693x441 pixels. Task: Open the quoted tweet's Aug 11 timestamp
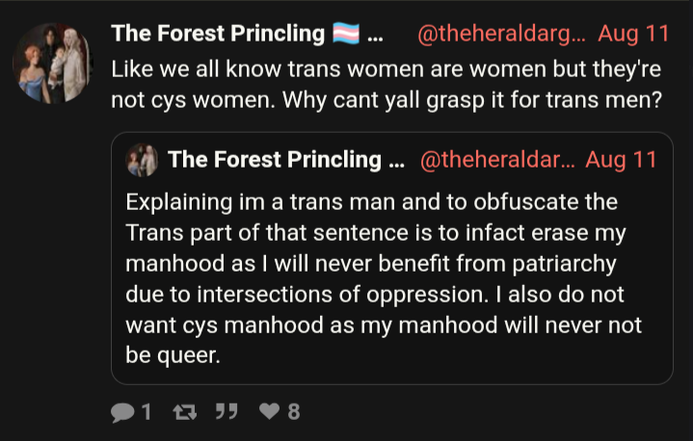click(x=621, y=160)
